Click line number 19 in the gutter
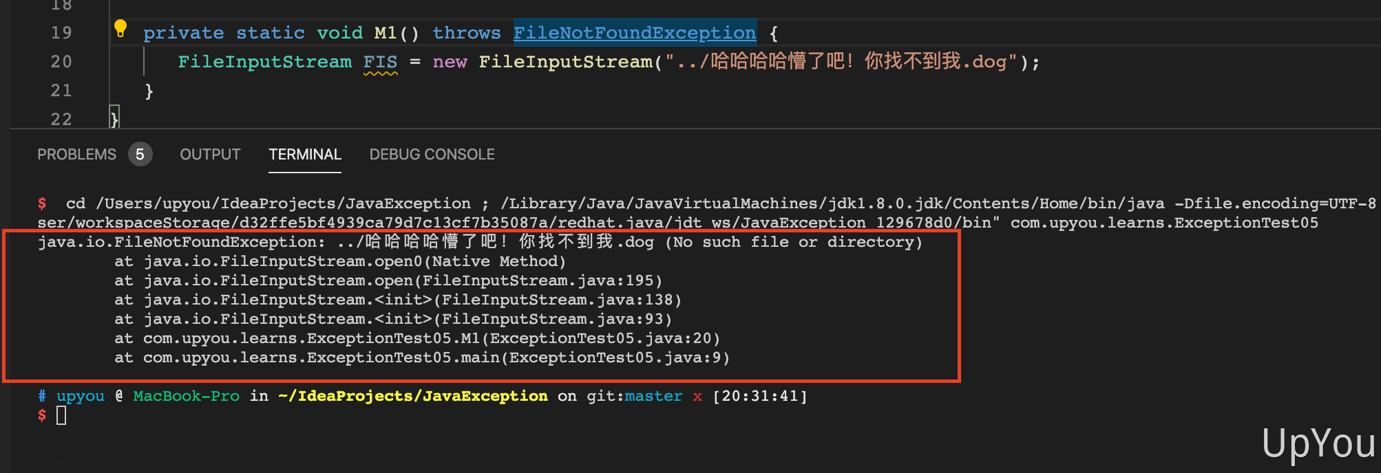This screenshot has width=1381, height=473. click(x=61, y=33)
